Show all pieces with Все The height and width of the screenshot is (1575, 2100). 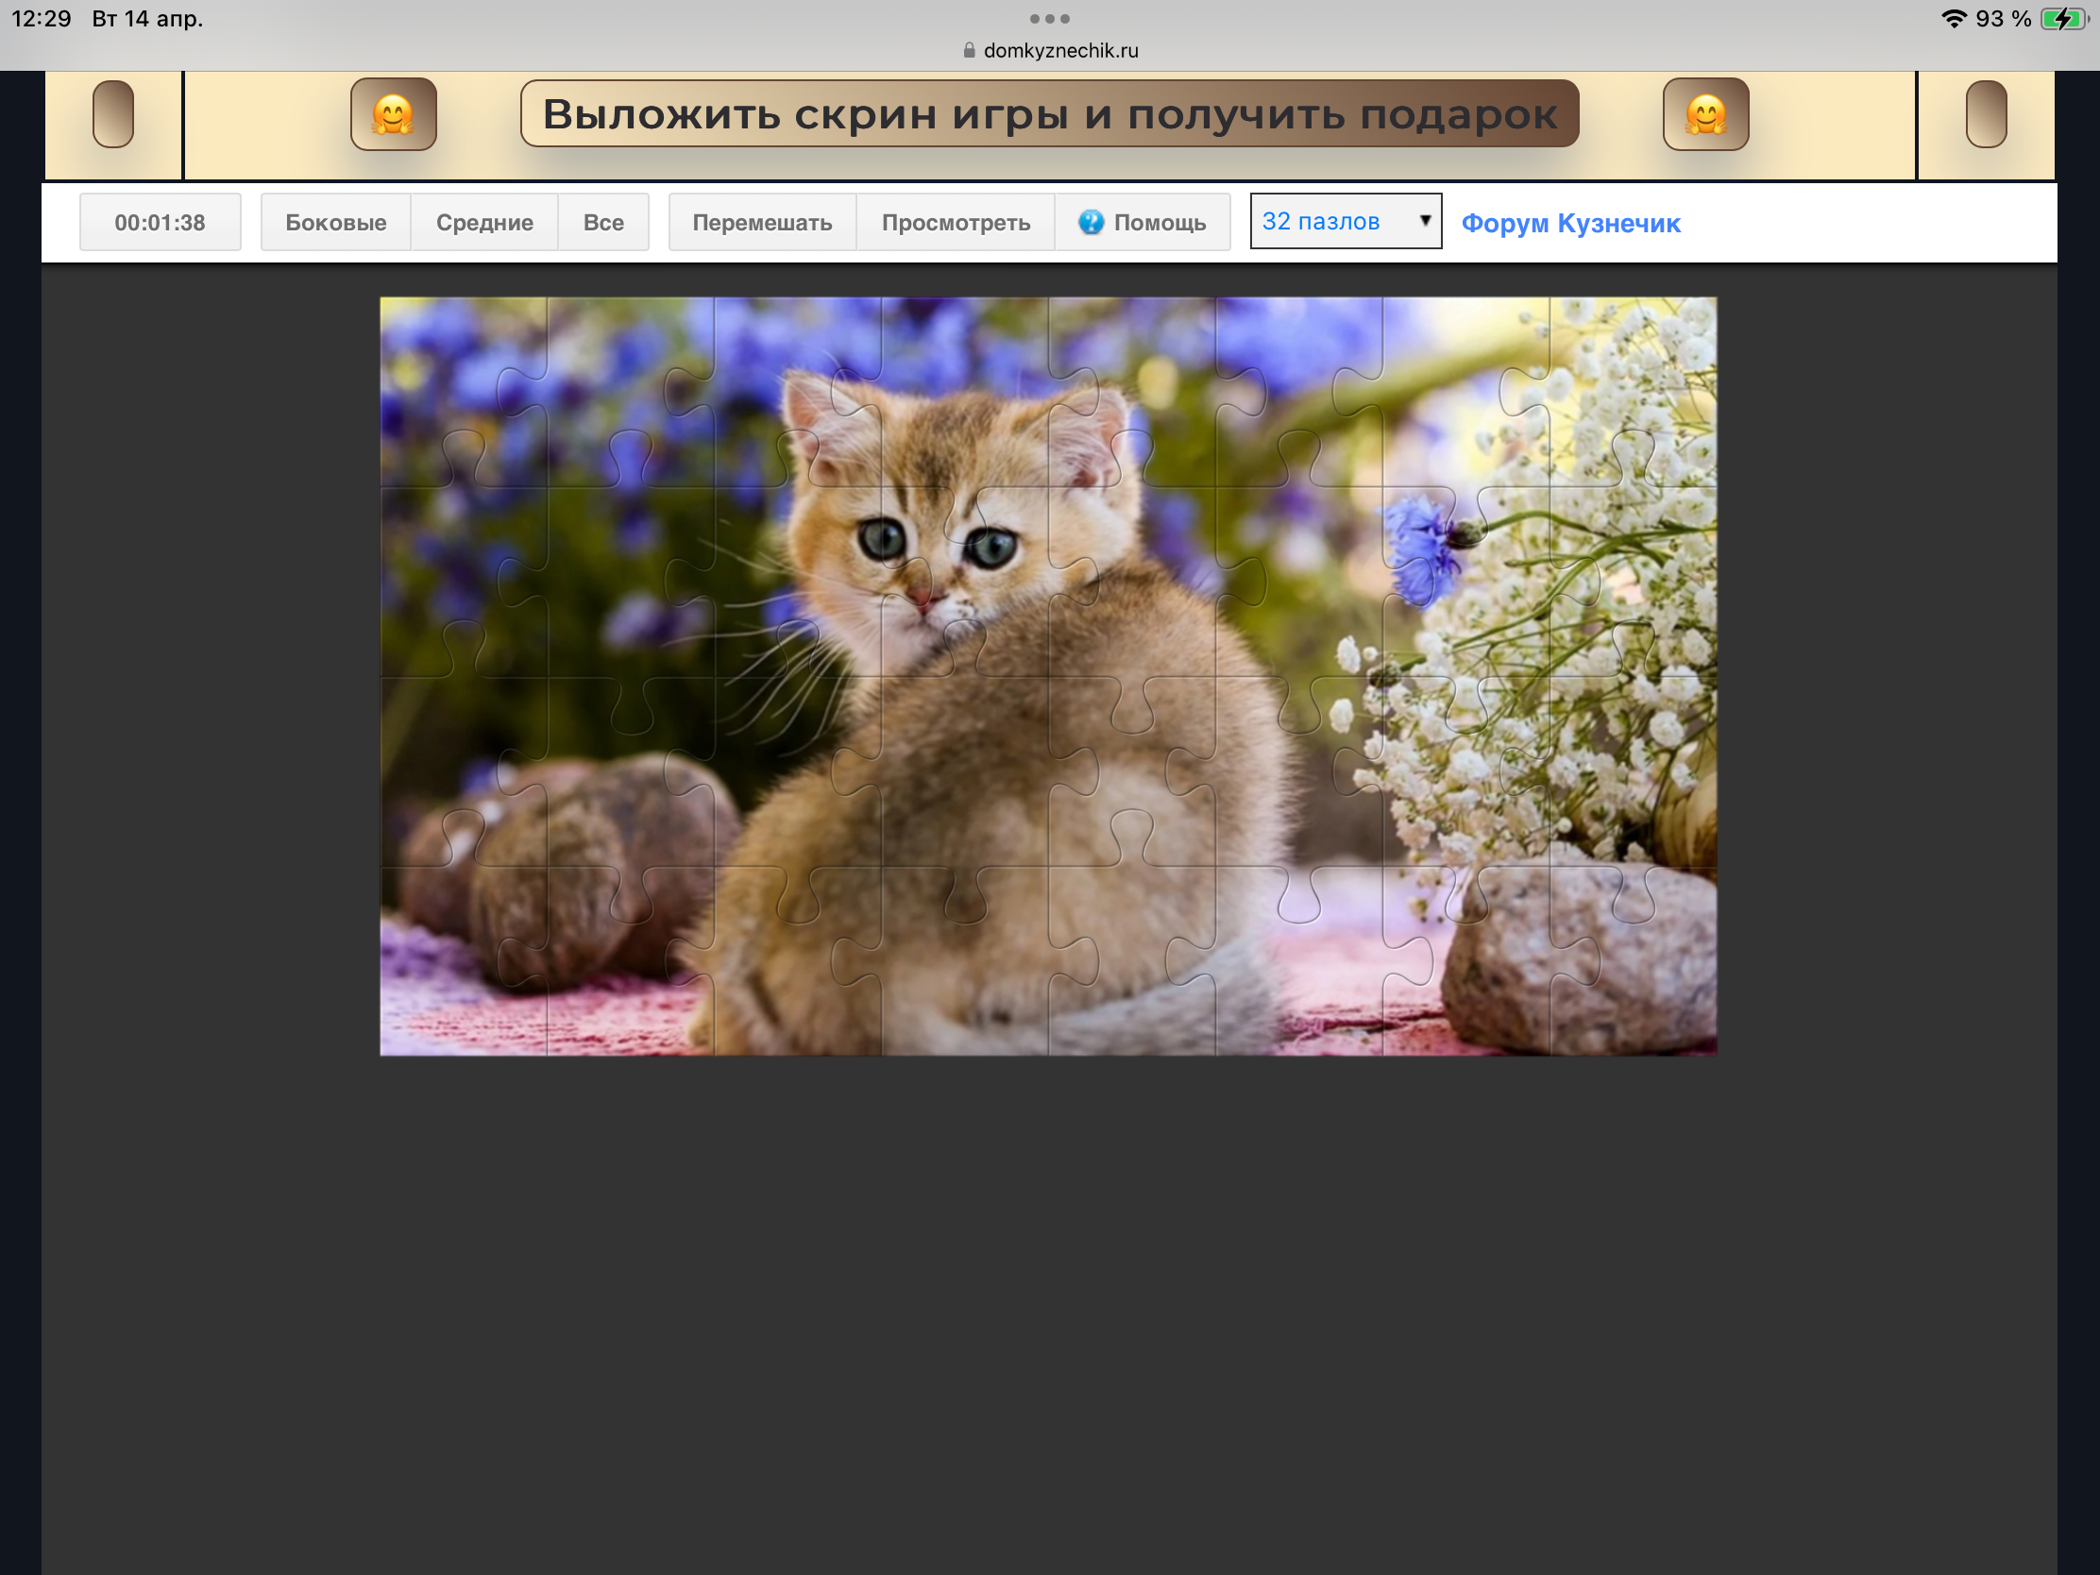(x=602, y=222)
